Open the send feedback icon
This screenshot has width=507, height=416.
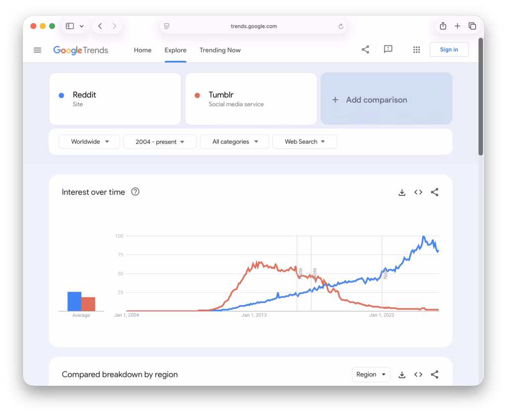[388, 50]
